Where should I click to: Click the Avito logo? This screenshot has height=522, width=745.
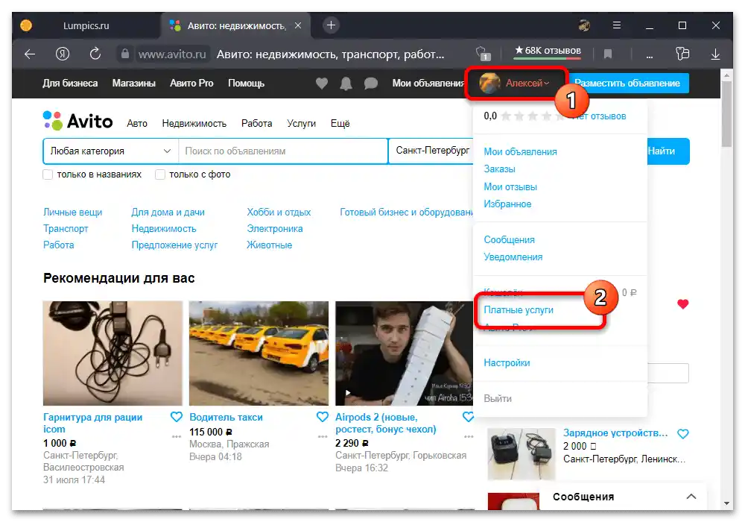(x=78, y=122)
